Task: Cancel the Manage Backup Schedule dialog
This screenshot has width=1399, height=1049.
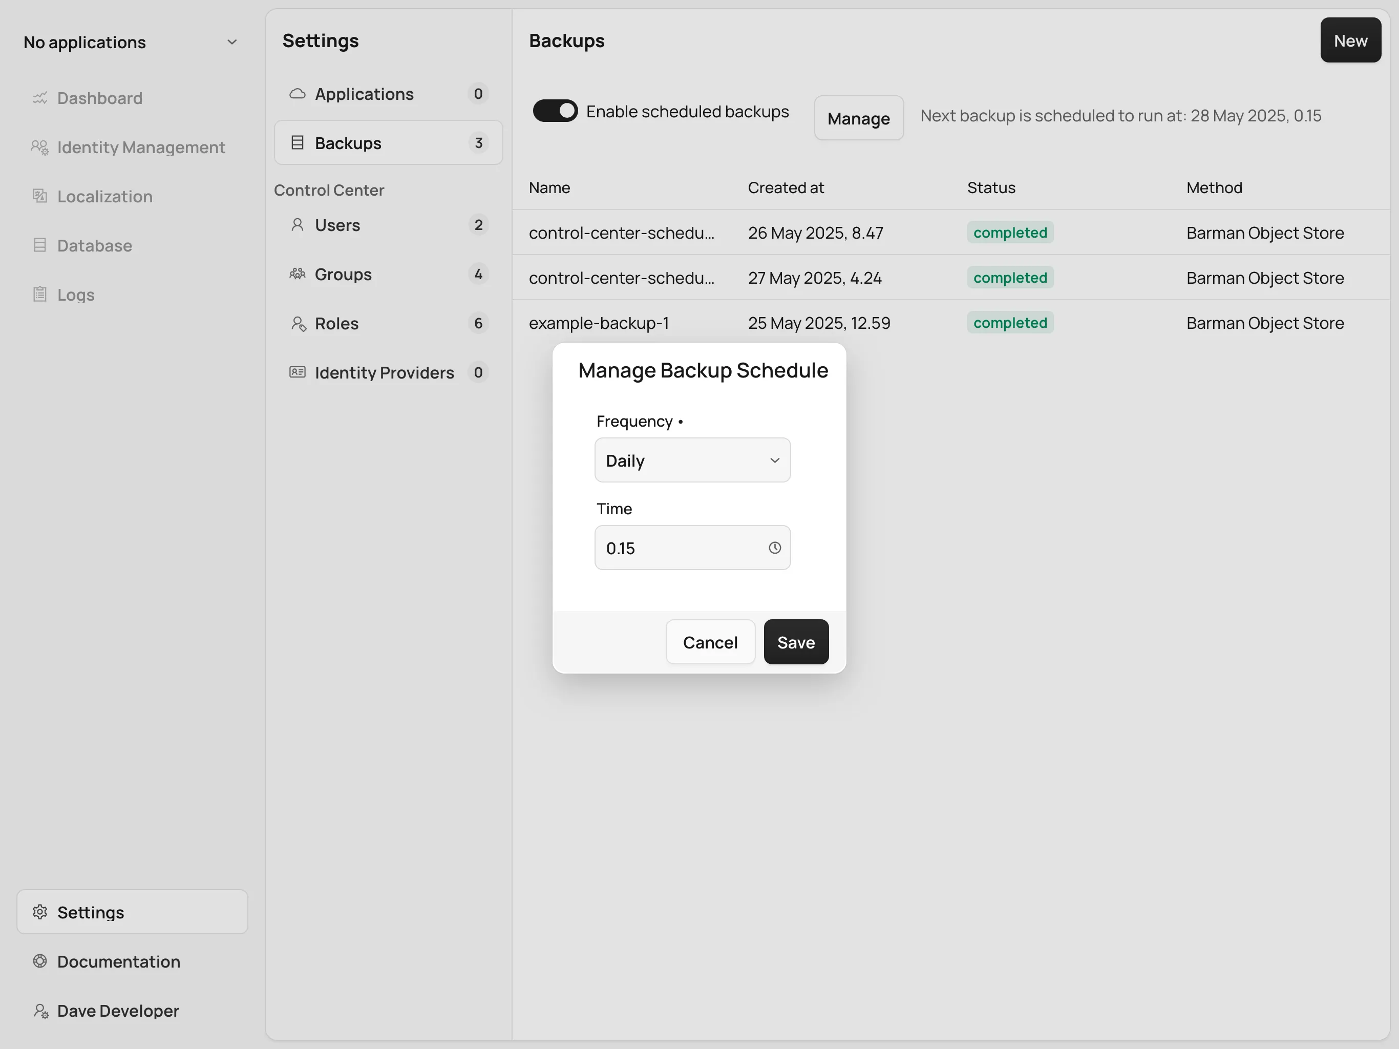Action: [710, 642]
